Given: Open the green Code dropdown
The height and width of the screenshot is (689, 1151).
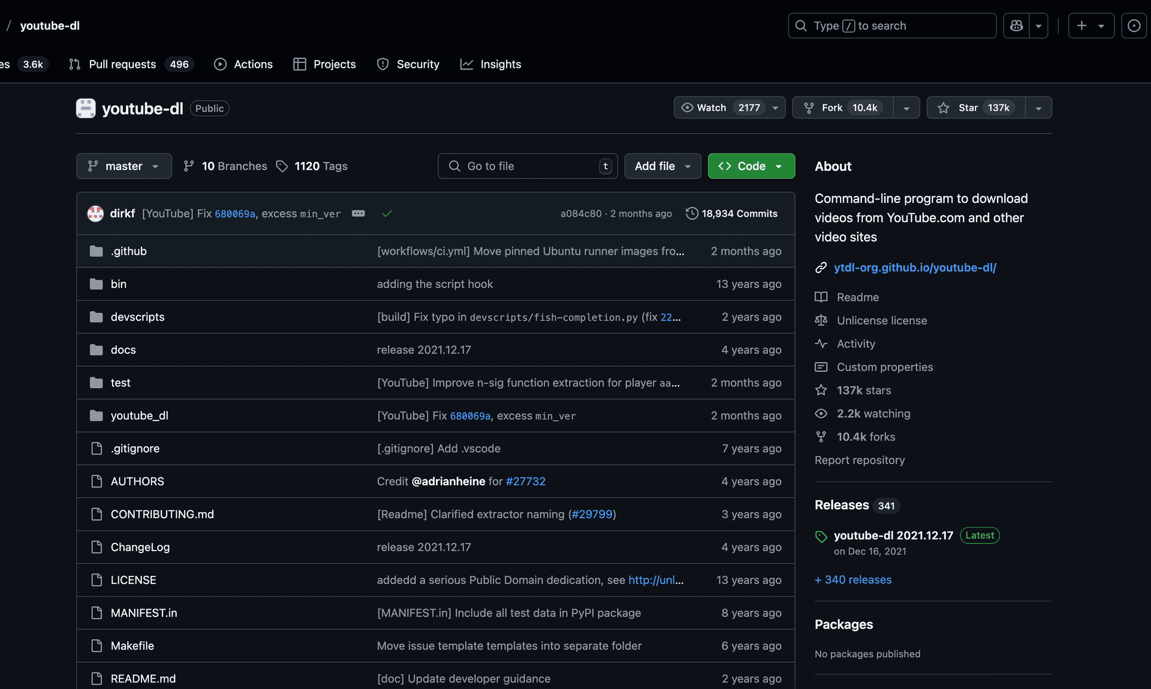Looking at the screenshot, I should click(x=751, y=166).
